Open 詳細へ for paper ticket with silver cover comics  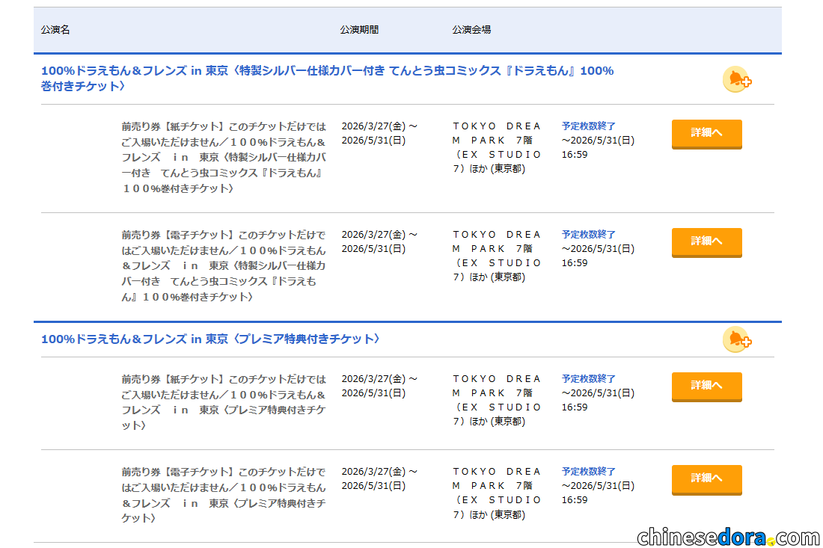(x=706, y=133)
